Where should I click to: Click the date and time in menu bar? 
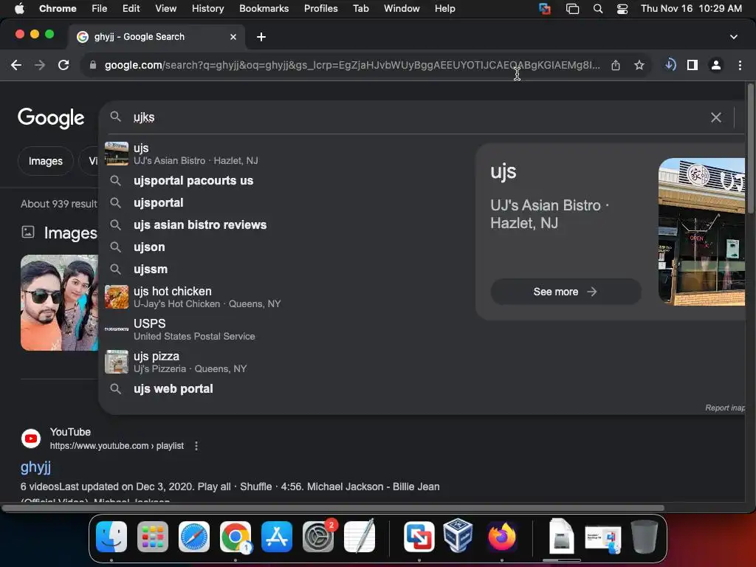coord(691,8)
